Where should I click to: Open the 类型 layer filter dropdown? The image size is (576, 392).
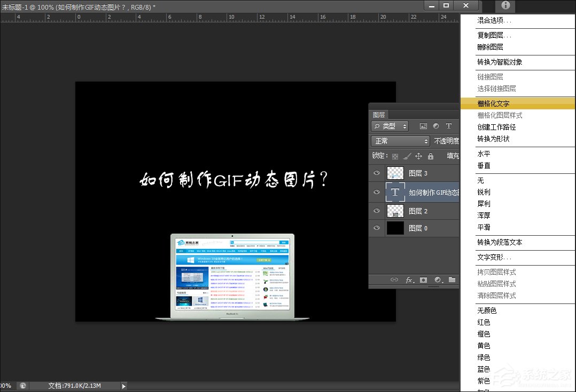(391, 126)
